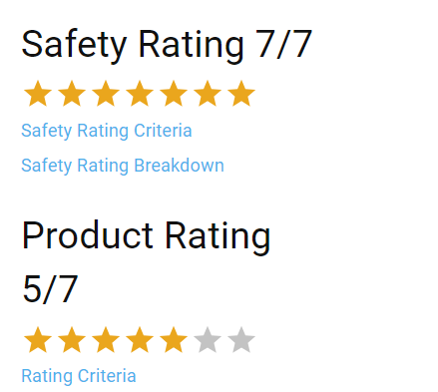The height and width of the screenshot is (392, 438).
Task: Click the second Safety Rating star
Action: (72, 94)
